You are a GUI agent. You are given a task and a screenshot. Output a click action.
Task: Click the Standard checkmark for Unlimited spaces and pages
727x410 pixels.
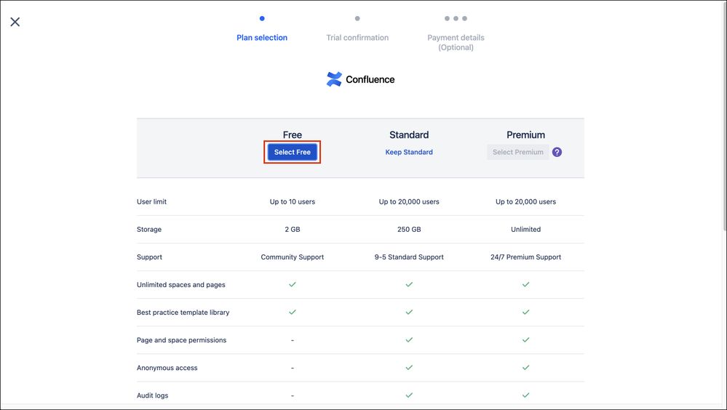(409, 284)
